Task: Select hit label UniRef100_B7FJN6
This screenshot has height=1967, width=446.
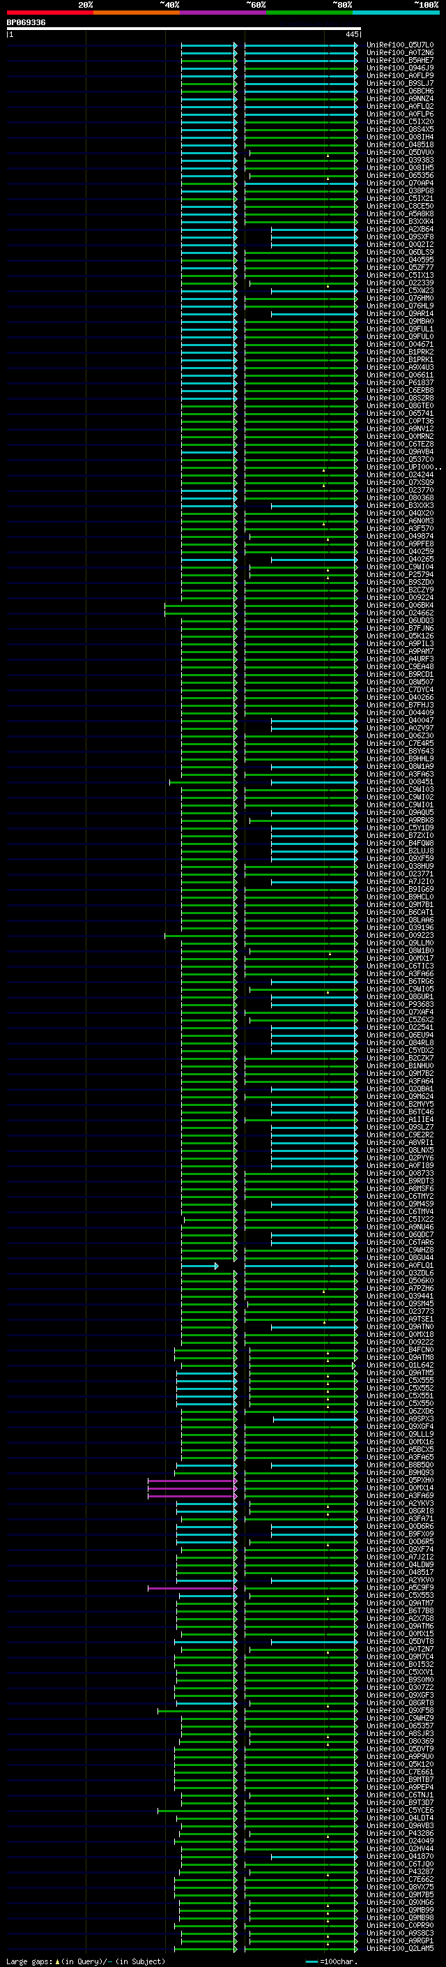Action: click(399, 629)
